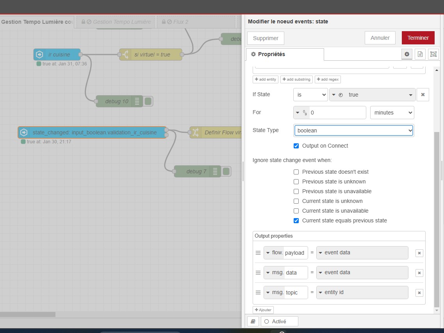Viewport: 444px width, 333px height.
Task: Select the Definir Flow change node
Action: [216, 132]
